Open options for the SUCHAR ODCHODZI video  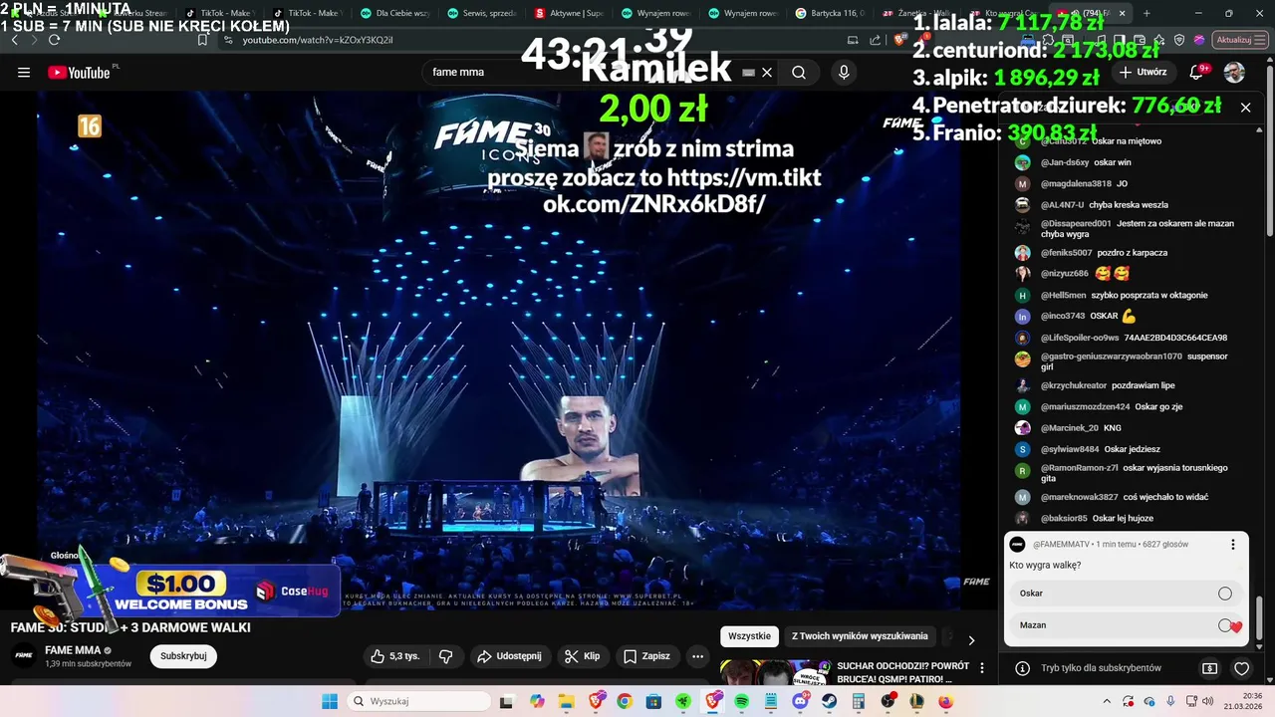(982, 668)
